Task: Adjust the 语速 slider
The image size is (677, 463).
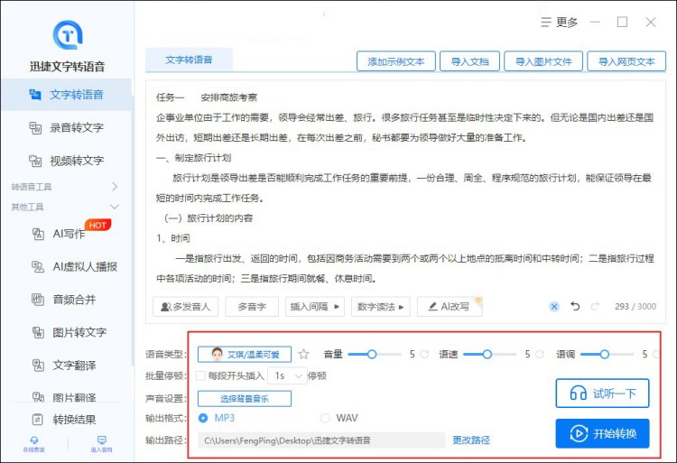Action: point(489,355)
